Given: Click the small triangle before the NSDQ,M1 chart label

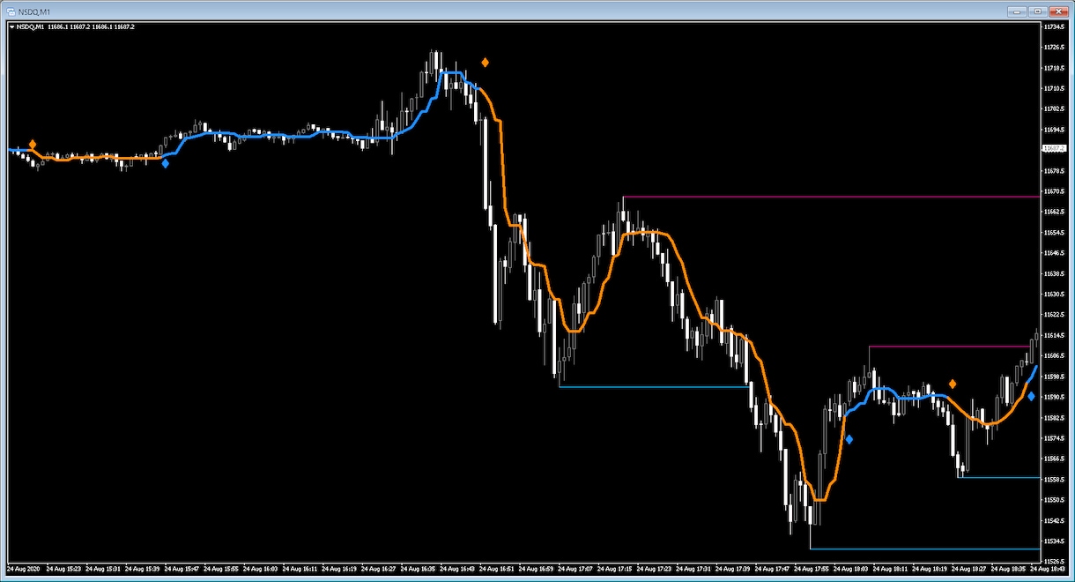Looking at the screenshot, I should click(x=11, y=26).
